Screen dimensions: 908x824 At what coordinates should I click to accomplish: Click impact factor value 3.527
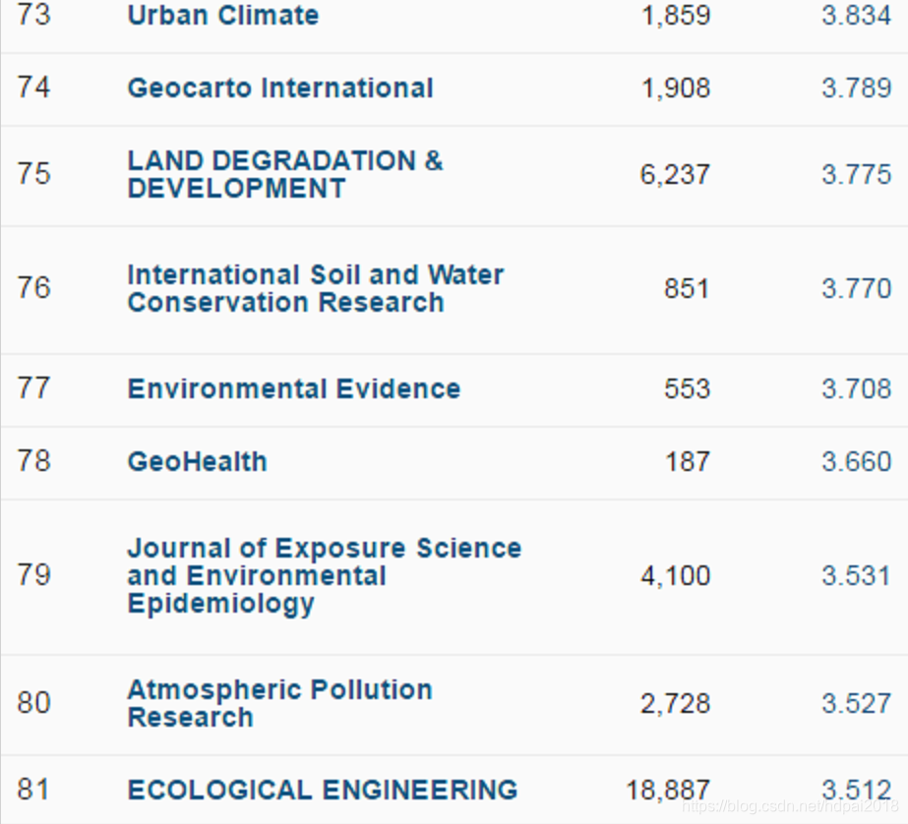click(857, 704)
